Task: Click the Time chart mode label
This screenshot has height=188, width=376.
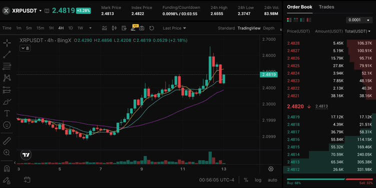Action: pyautogui.click(x=7, y=28)
